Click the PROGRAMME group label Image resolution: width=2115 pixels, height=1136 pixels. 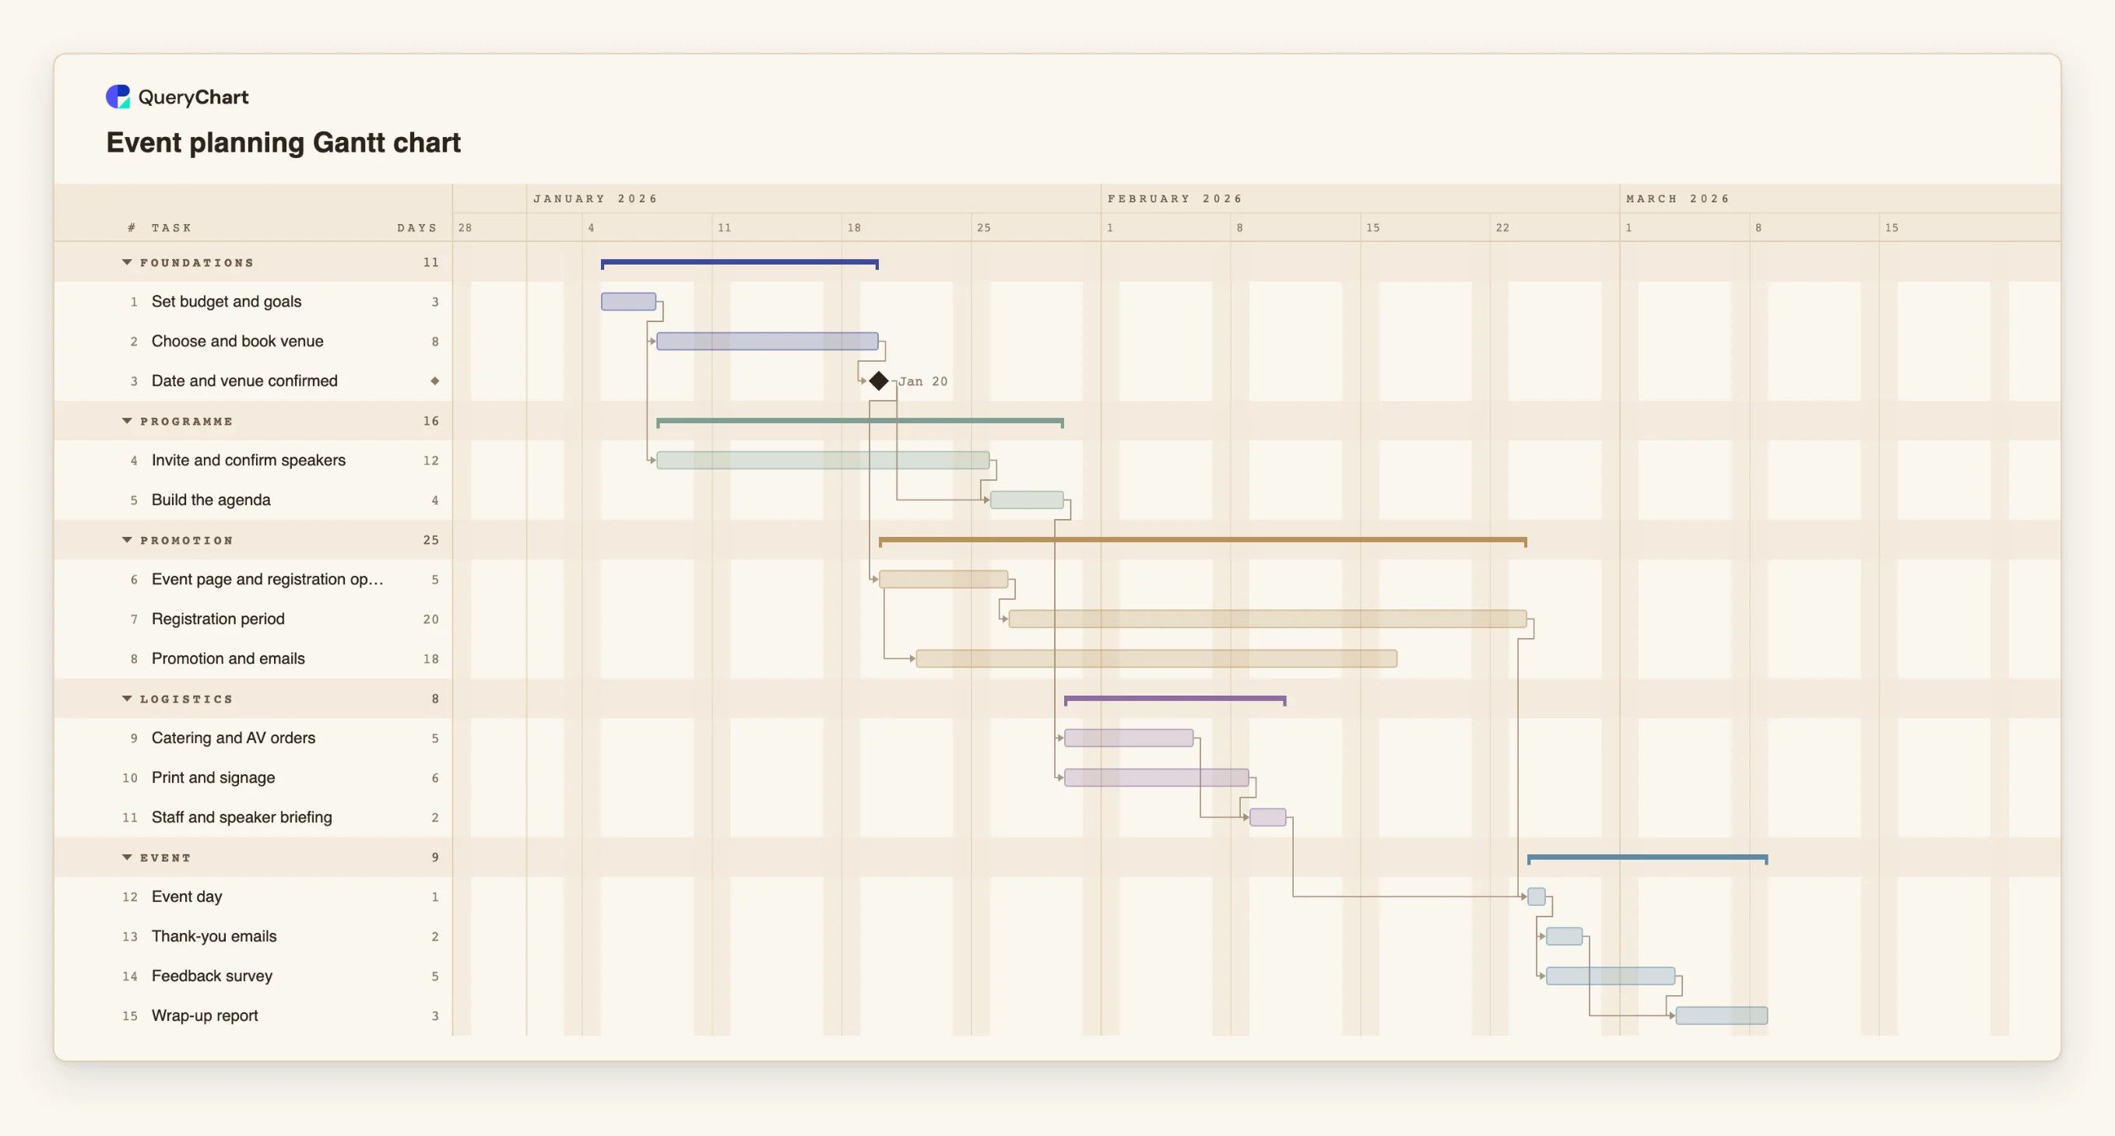pyautogui.click(x=186, y=421)
